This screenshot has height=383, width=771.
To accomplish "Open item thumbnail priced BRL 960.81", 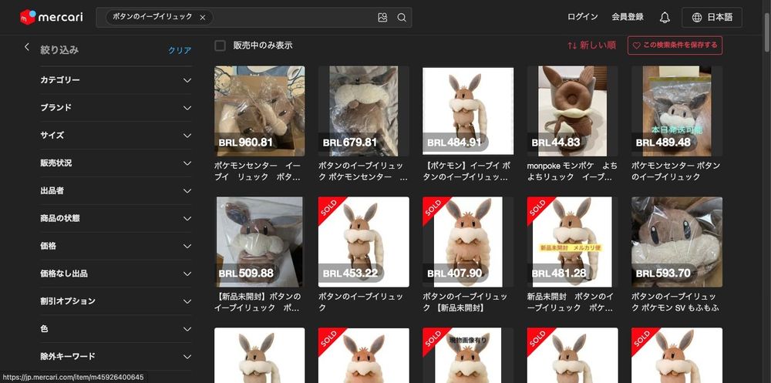I will tap(260, 111).
